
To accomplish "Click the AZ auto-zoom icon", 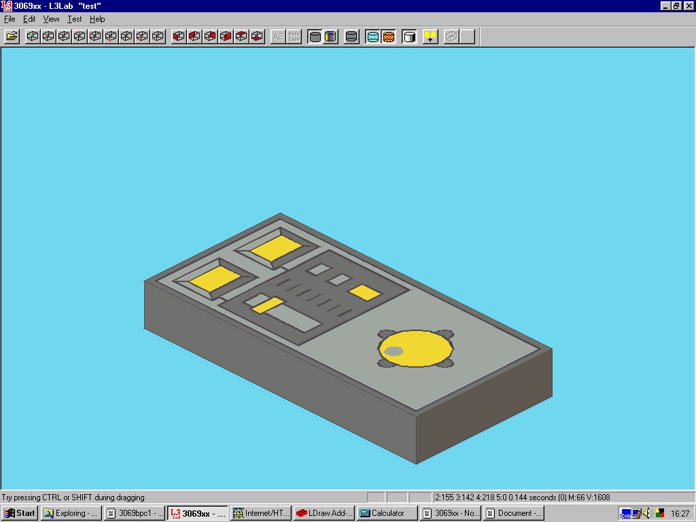I will (278, 36).
